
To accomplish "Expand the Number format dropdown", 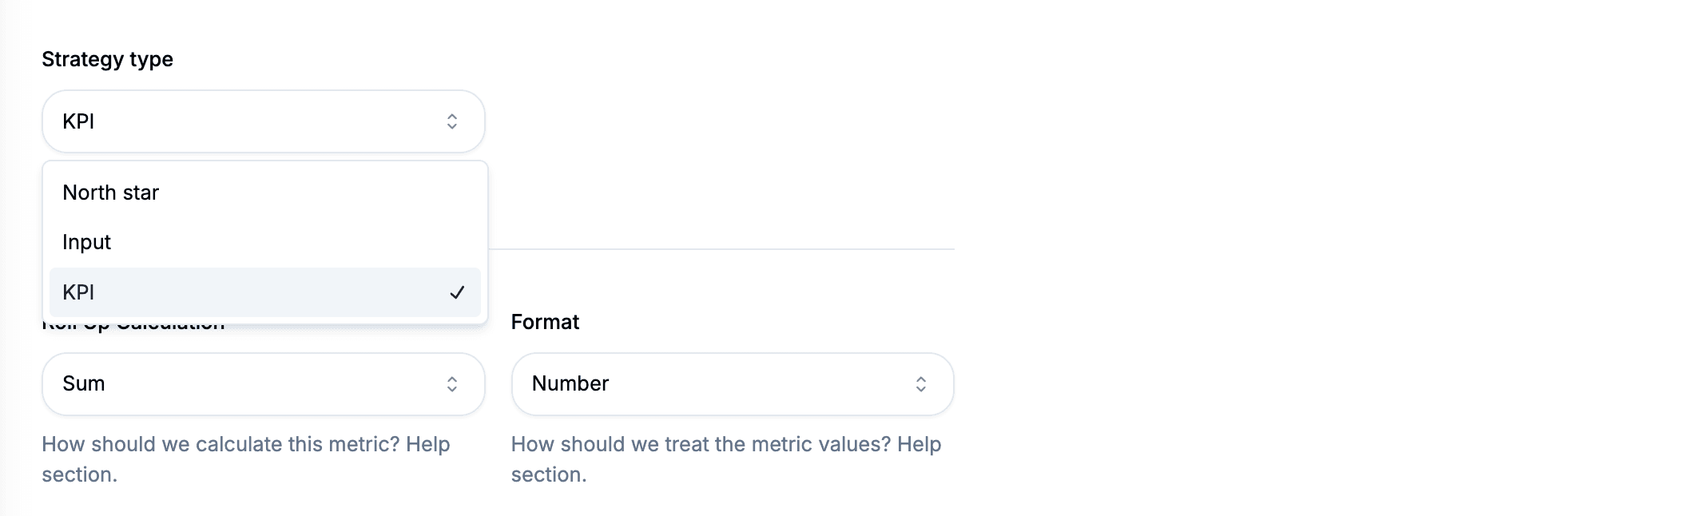I will pos(732,384).
